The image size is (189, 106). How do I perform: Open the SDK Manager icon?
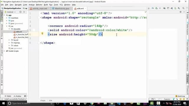pyautogui.click(x=179, y=8)
